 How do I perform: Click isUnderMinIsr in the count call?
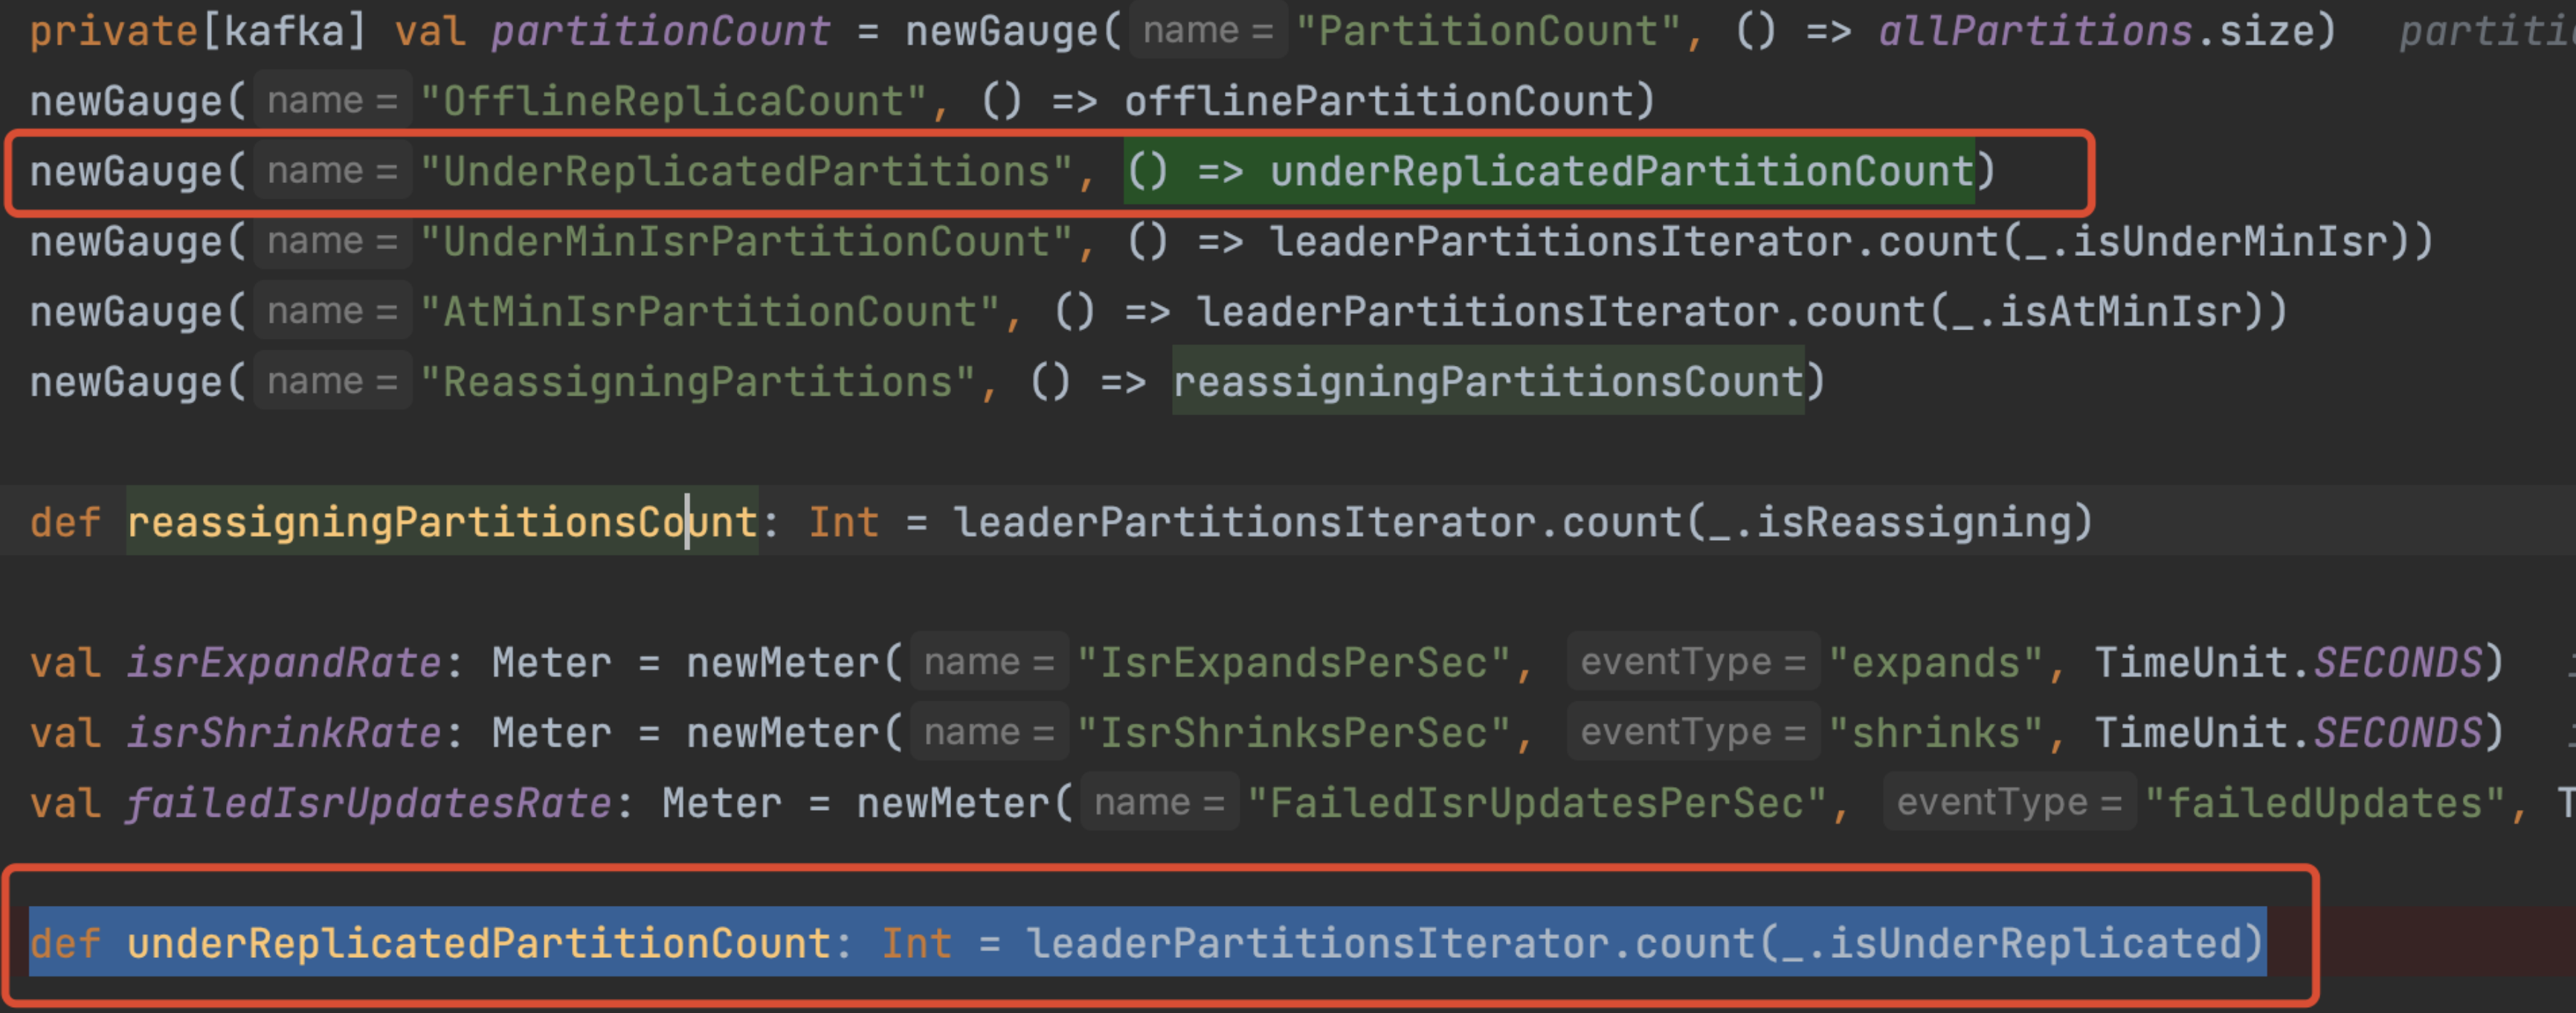(x=2229, y=241)
